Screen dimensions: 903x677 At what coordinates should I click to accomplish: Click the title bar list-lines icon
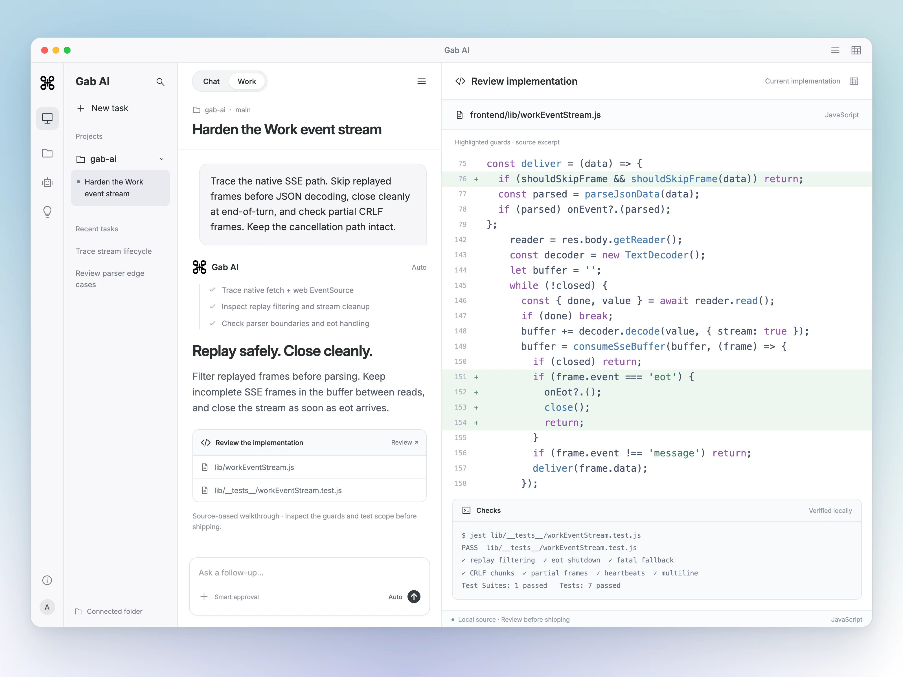click(x=835, y=50)
